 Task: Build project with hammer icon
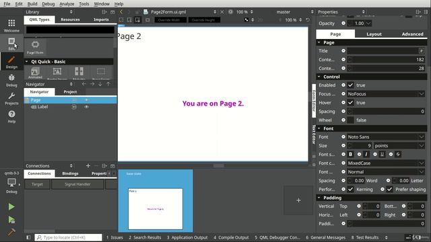click(11, 232)
